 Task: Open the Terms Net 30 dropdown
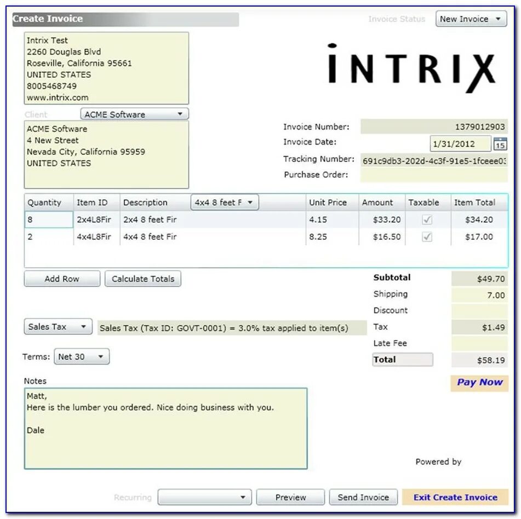point(82,356)
